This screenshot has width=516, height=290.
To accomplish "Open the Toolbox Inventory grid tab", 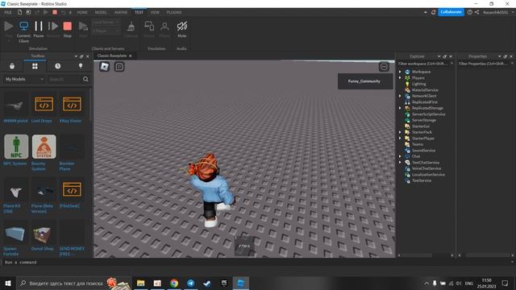I will click(x=35, y=66).
